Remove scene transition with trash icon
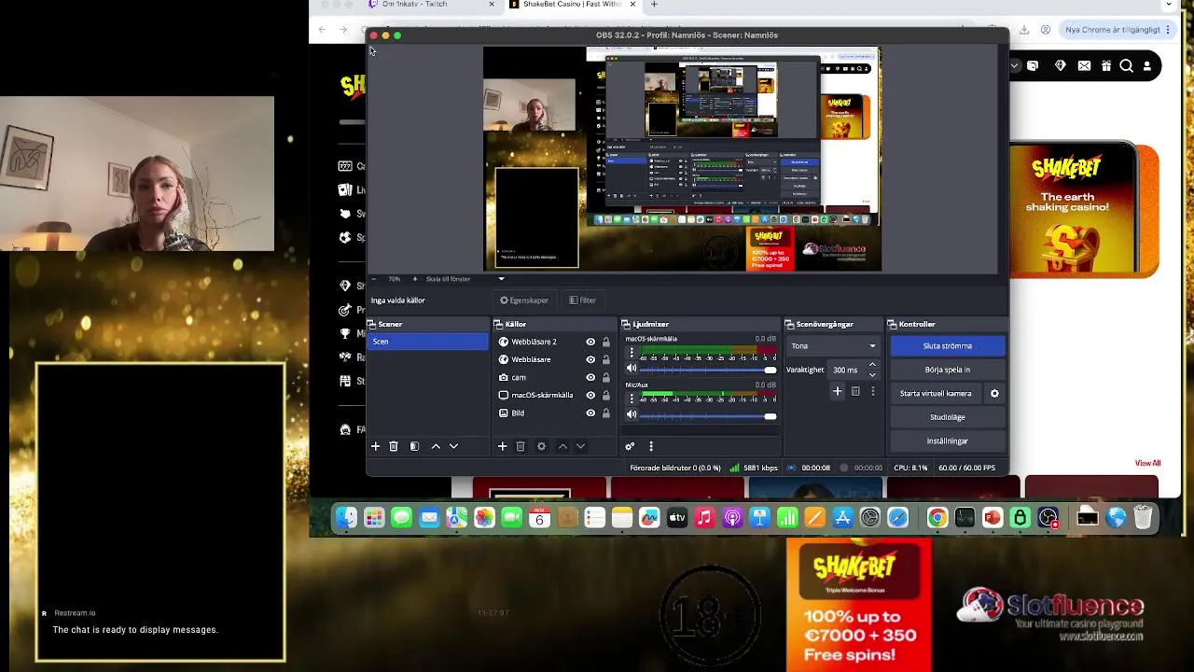 coord(855,392)
